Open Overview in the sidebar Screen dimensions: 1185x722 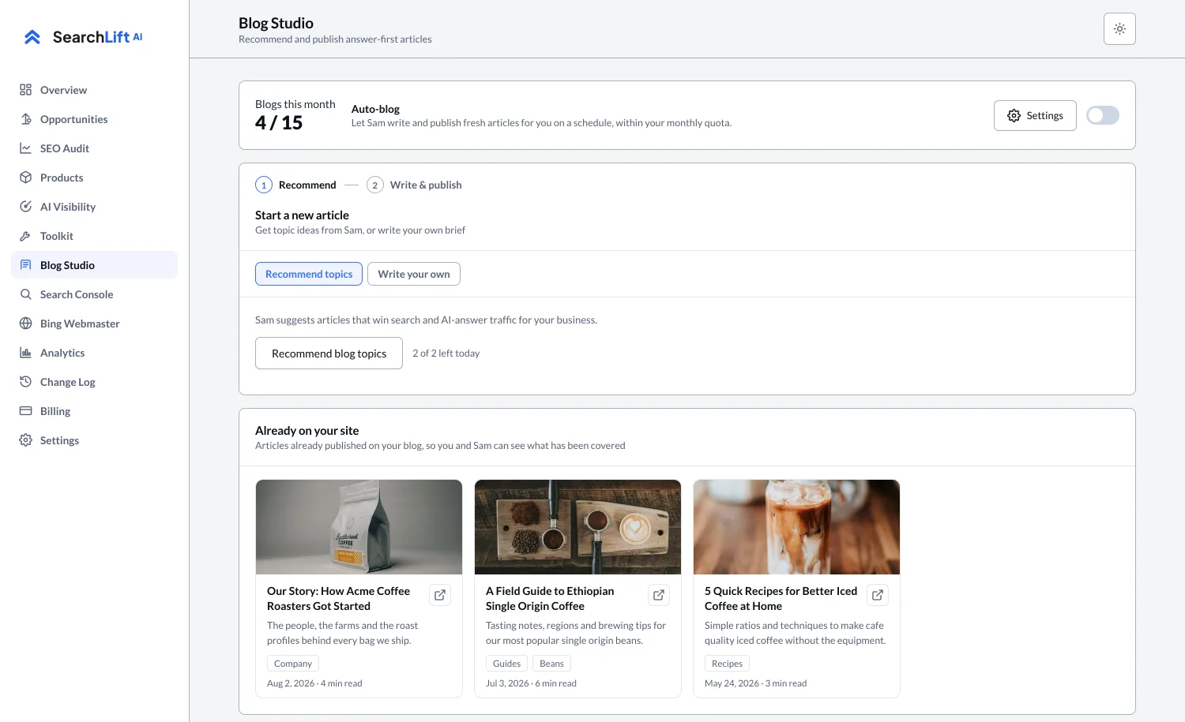point(94,90)
